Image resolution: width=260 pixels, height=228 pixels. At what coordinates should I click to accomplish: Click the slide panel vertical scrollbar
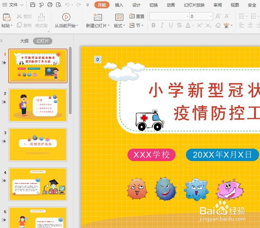70,81
